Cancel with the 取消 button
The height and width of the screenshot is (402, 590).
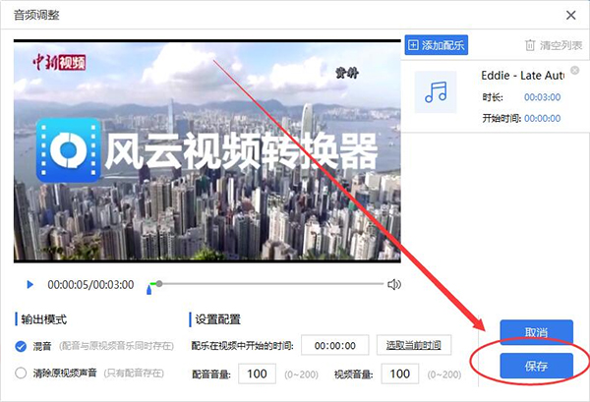pyautogui.click(x=536, y=332)
